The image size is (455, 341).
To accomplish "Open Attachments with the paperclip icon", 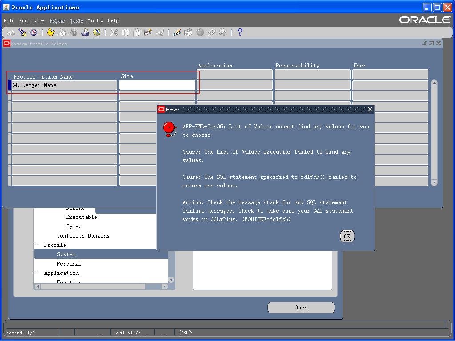I will [x=211, y=32].
